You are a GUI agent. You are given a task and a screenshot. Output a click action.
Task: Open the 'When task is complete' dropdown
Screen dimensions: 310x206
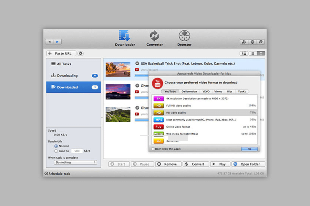[x=75, y=162]
